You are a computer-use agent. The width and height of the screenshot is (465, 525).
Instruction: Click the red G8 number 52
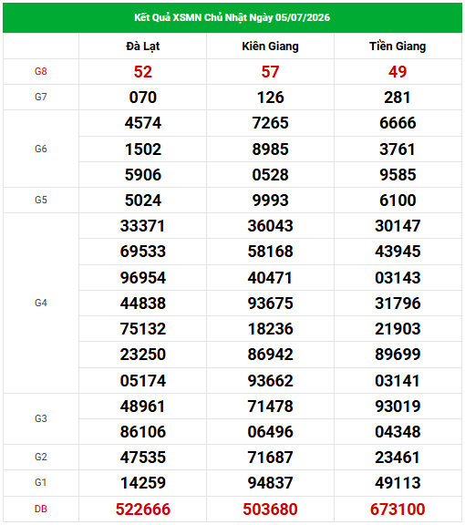pos(143,72)
